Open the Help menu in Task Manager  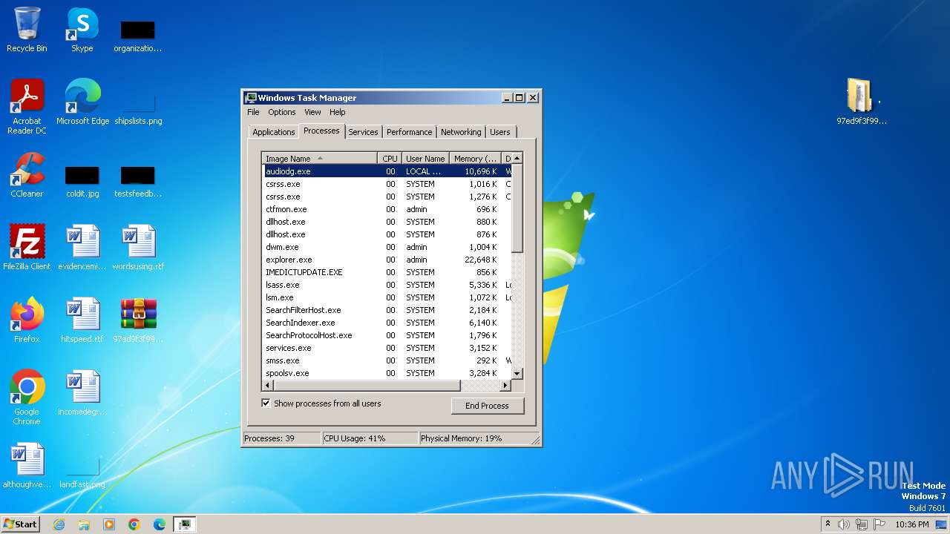(338, 112)
